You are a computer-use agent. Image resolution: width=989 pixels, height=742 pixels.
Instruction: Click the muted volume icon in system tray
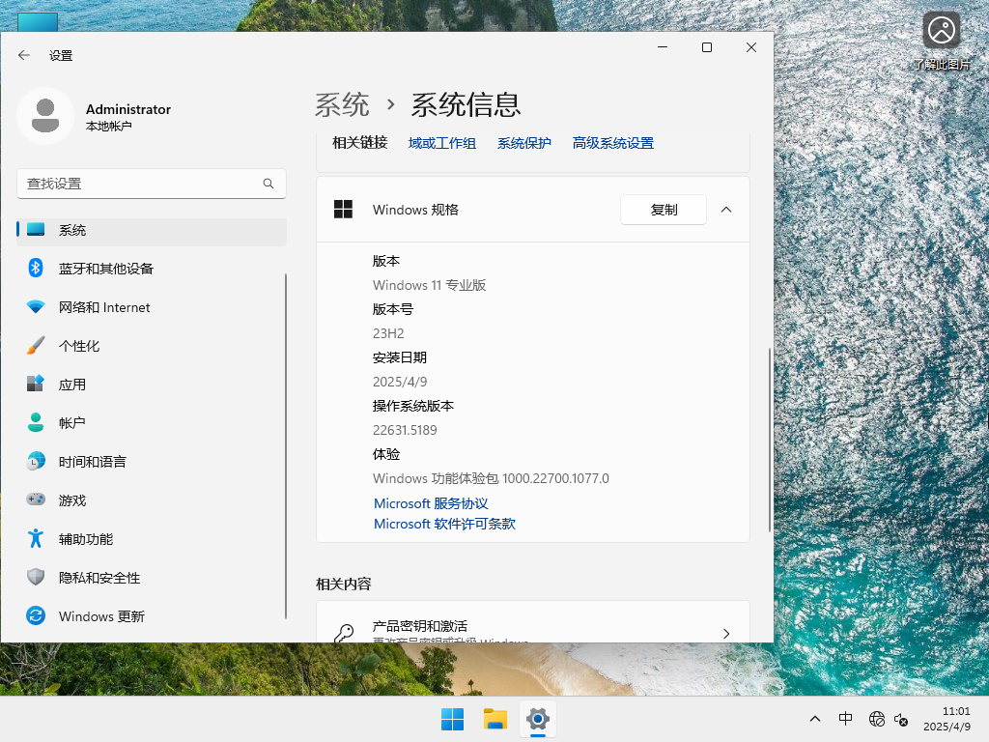[x=901, y=719]
